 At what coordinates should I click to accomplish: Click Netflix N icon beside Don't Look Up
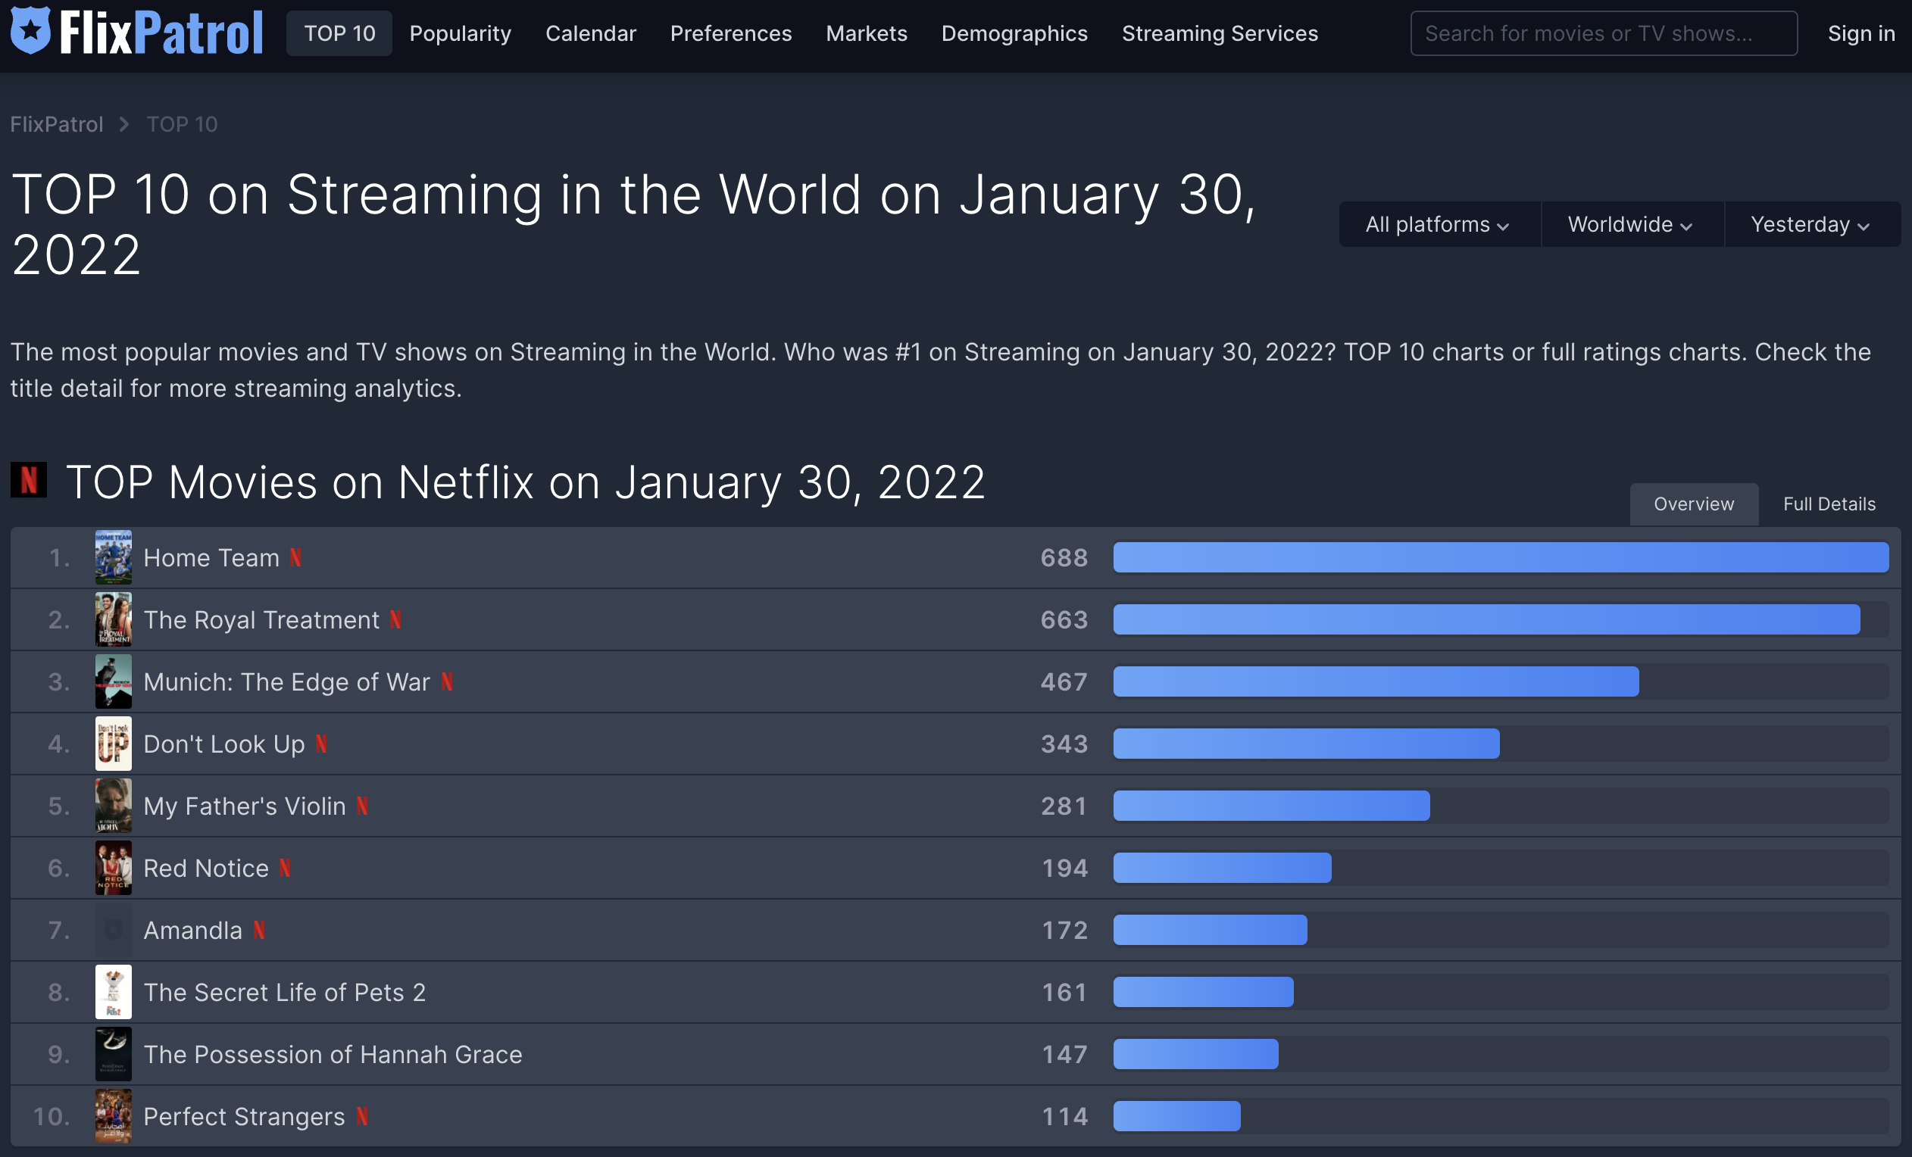[321, 744]
